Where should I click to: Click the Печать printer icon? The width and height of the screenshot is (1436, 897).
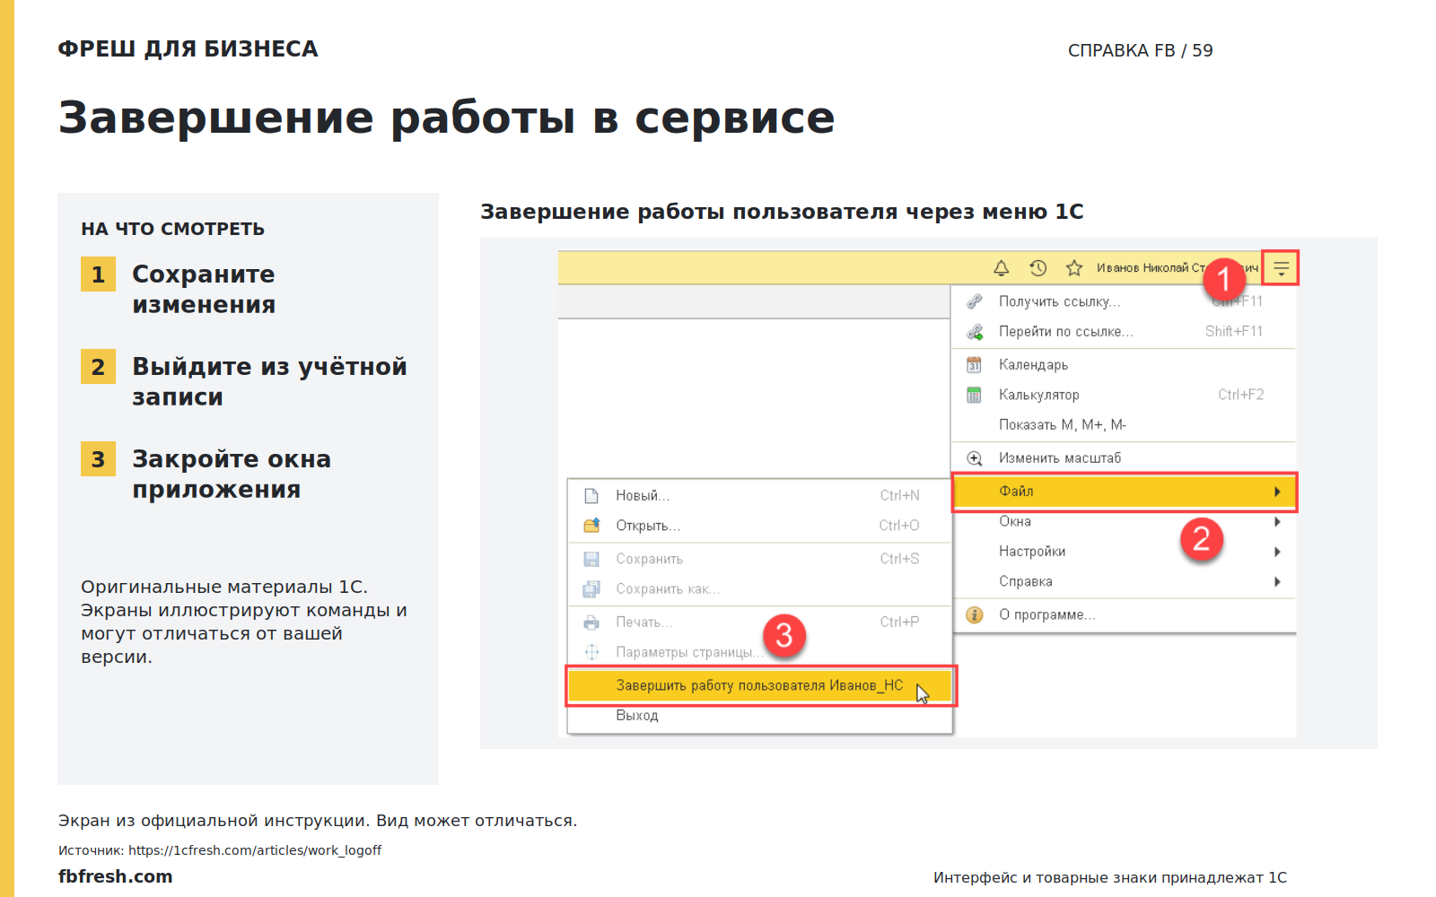[x=591, y=623]
